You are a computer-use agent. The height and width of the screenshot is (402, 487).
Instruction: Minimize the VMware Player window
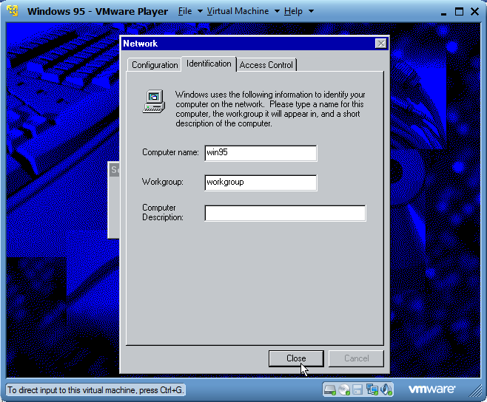pyautogui.click(x=443, y=13)
